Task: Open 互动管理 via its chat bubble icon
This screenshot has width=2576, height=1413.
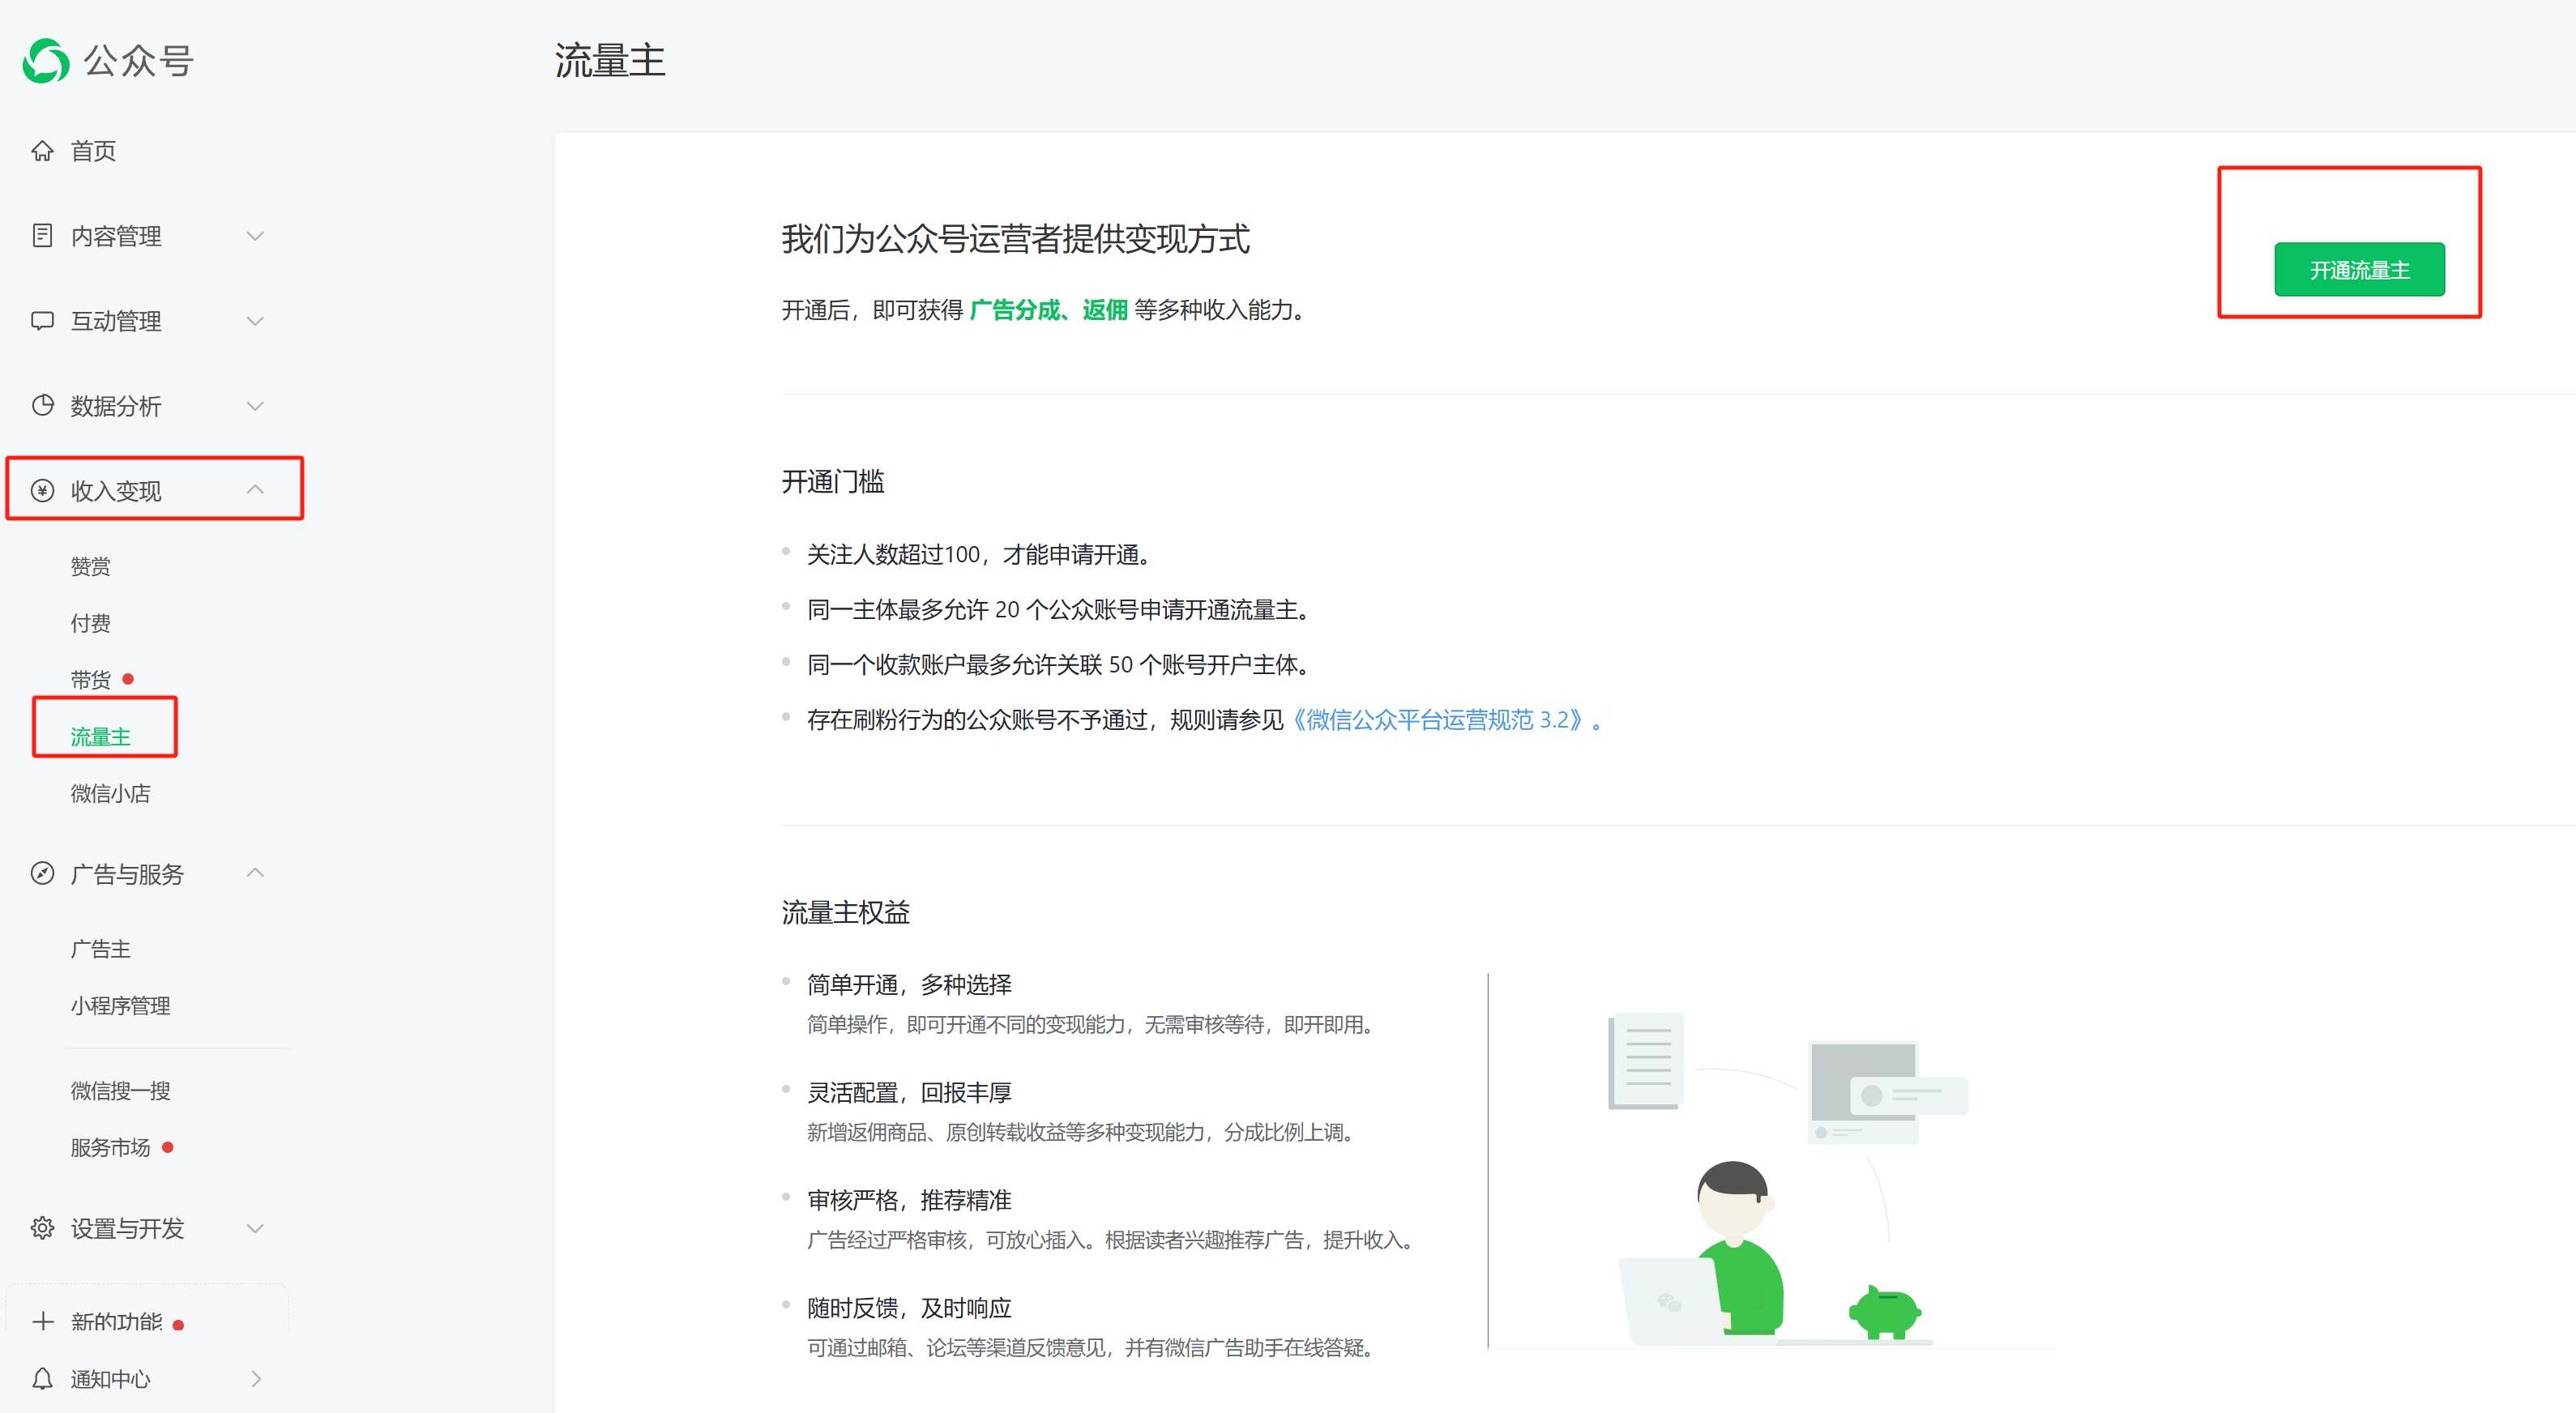Action: point(43,321)
